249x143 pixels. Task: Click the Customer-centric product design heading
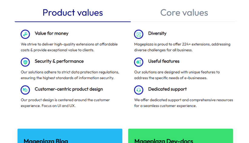(x=69, y=89)
